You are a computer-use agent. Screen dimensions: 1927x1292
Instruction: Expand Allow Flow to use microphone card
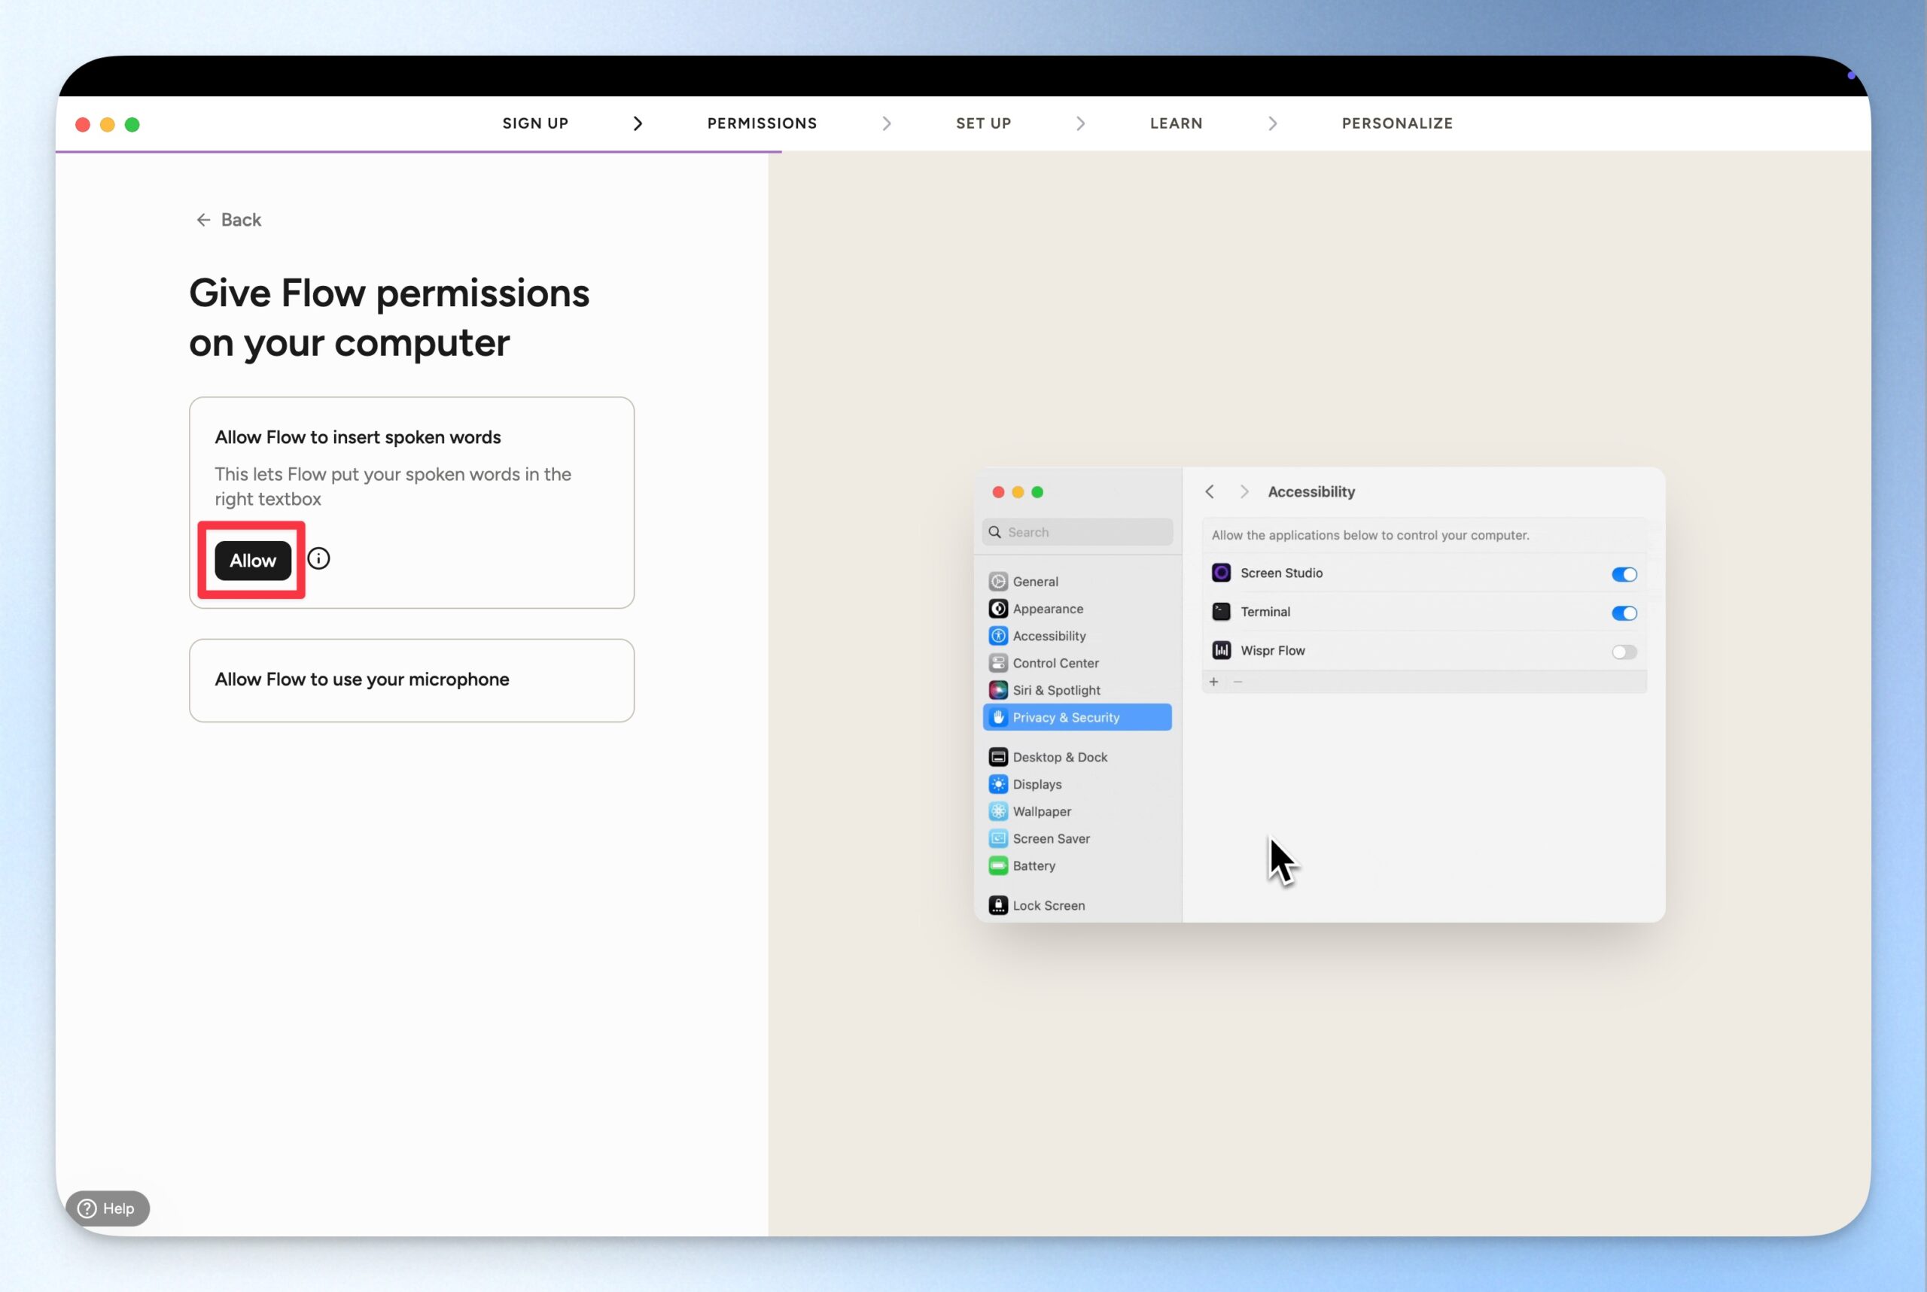[x=411, y=679]
